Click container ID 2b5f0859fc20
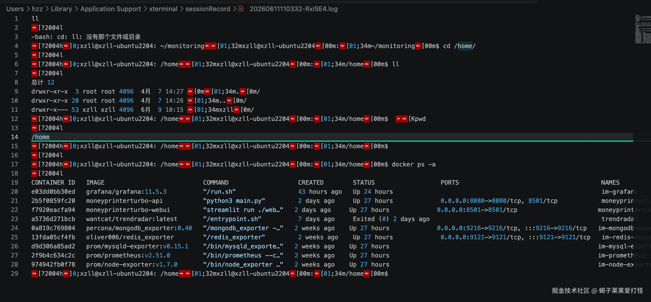Screen dimensions: 651x302 coord(53,201)
